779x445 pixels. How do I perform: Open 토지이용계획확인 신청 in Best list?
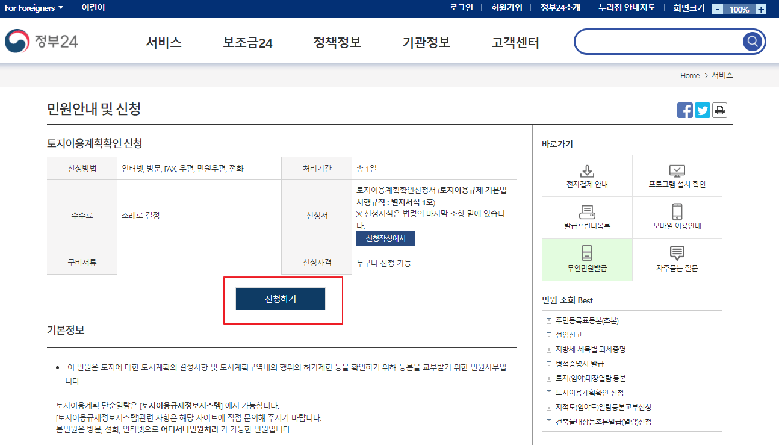589,393
